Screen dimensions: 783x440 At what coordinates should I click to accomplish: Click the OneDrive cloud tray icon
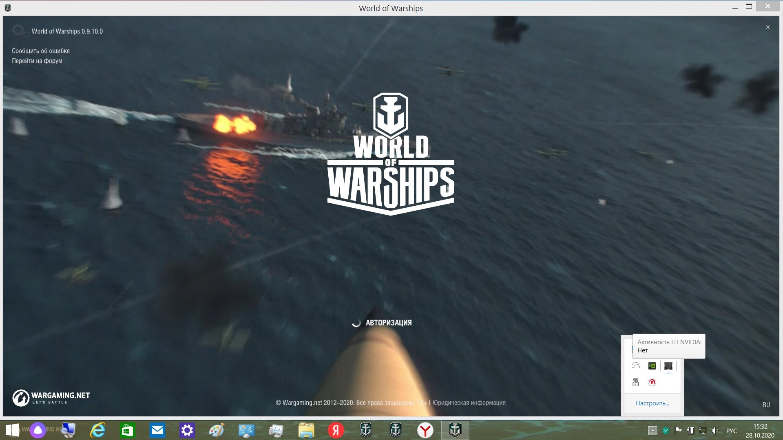[636, 365]
